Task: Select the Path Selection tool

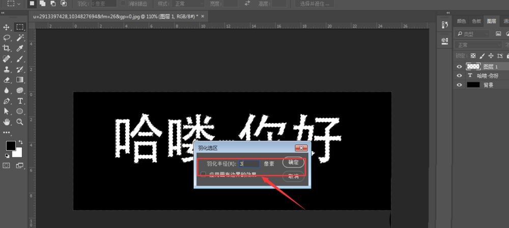Action: pyautogui.click(x=6, y=111)
